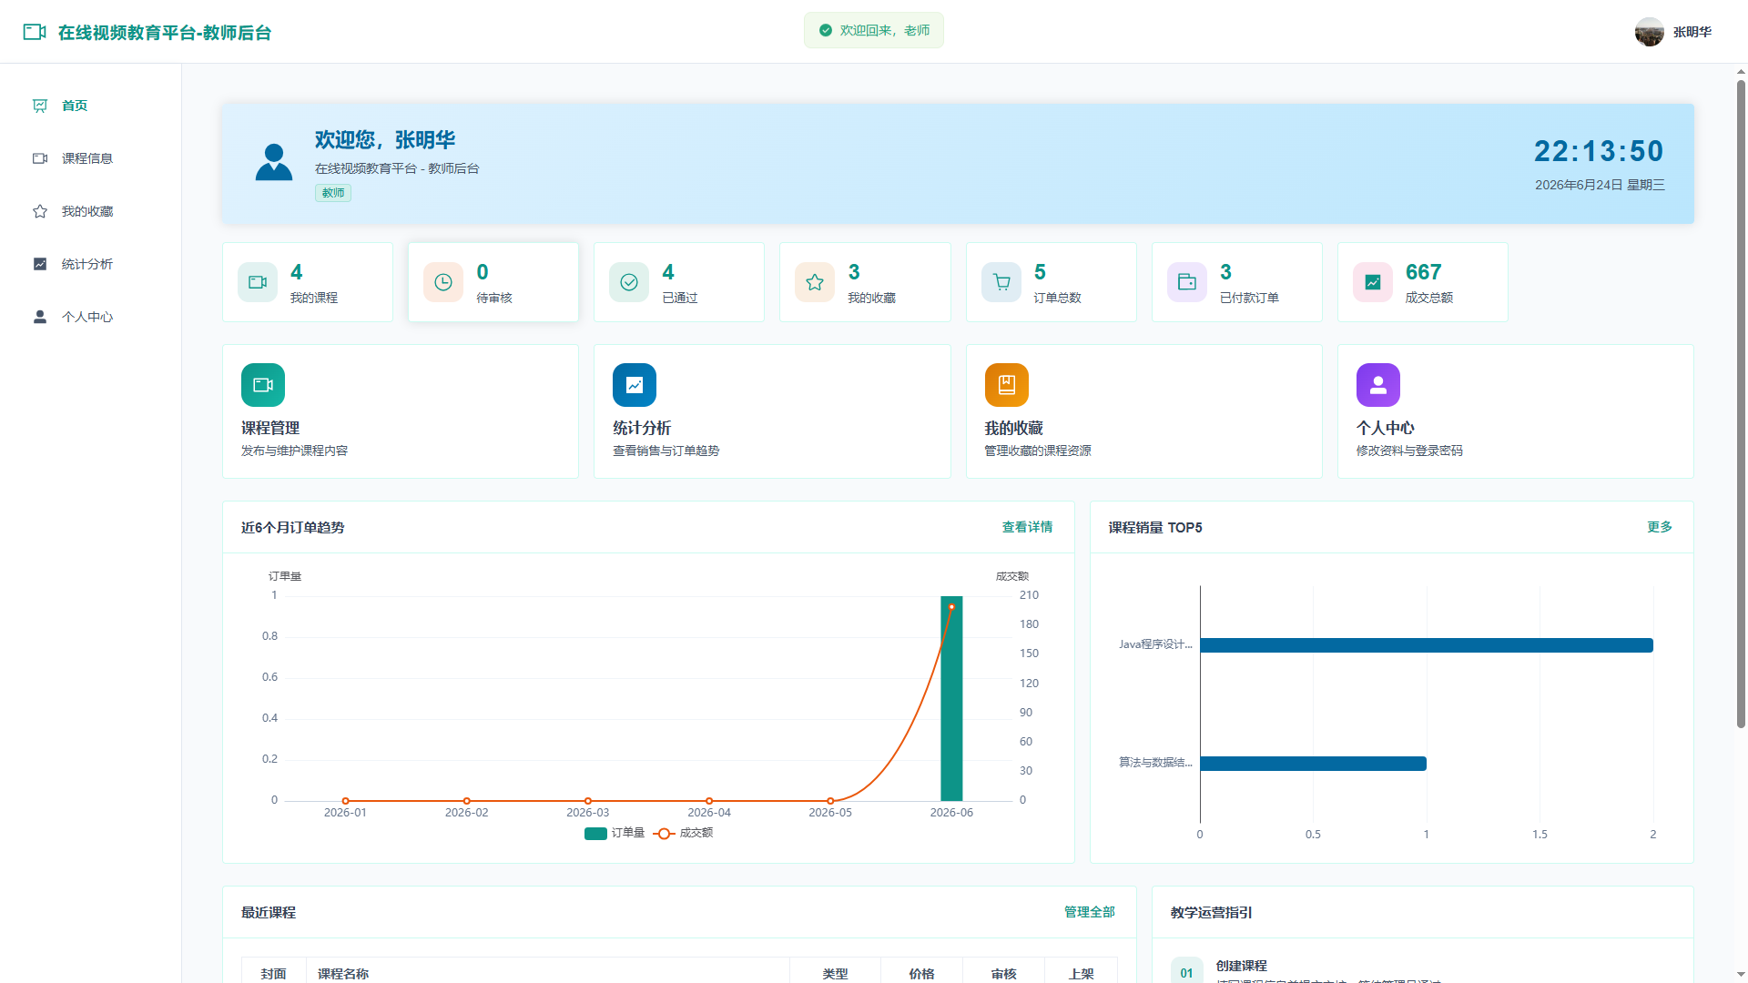1748x983 pixels.
Task: Click the purple 个人中心 user icon
Action: click(1377, 385)
